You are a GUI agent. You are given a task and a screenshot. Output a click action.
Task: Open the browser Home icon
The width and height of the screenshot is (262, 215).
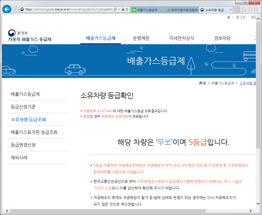tap(244, 10)
